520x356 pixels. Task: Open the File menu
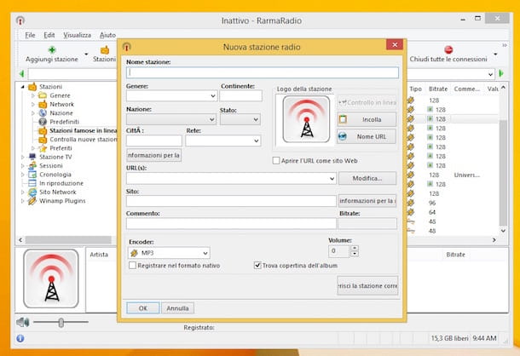pos(30,35)
